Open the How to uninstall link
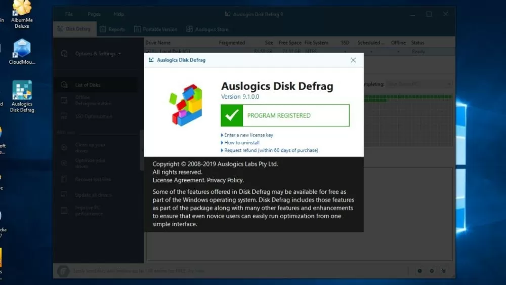 click(x=241, y=143)
